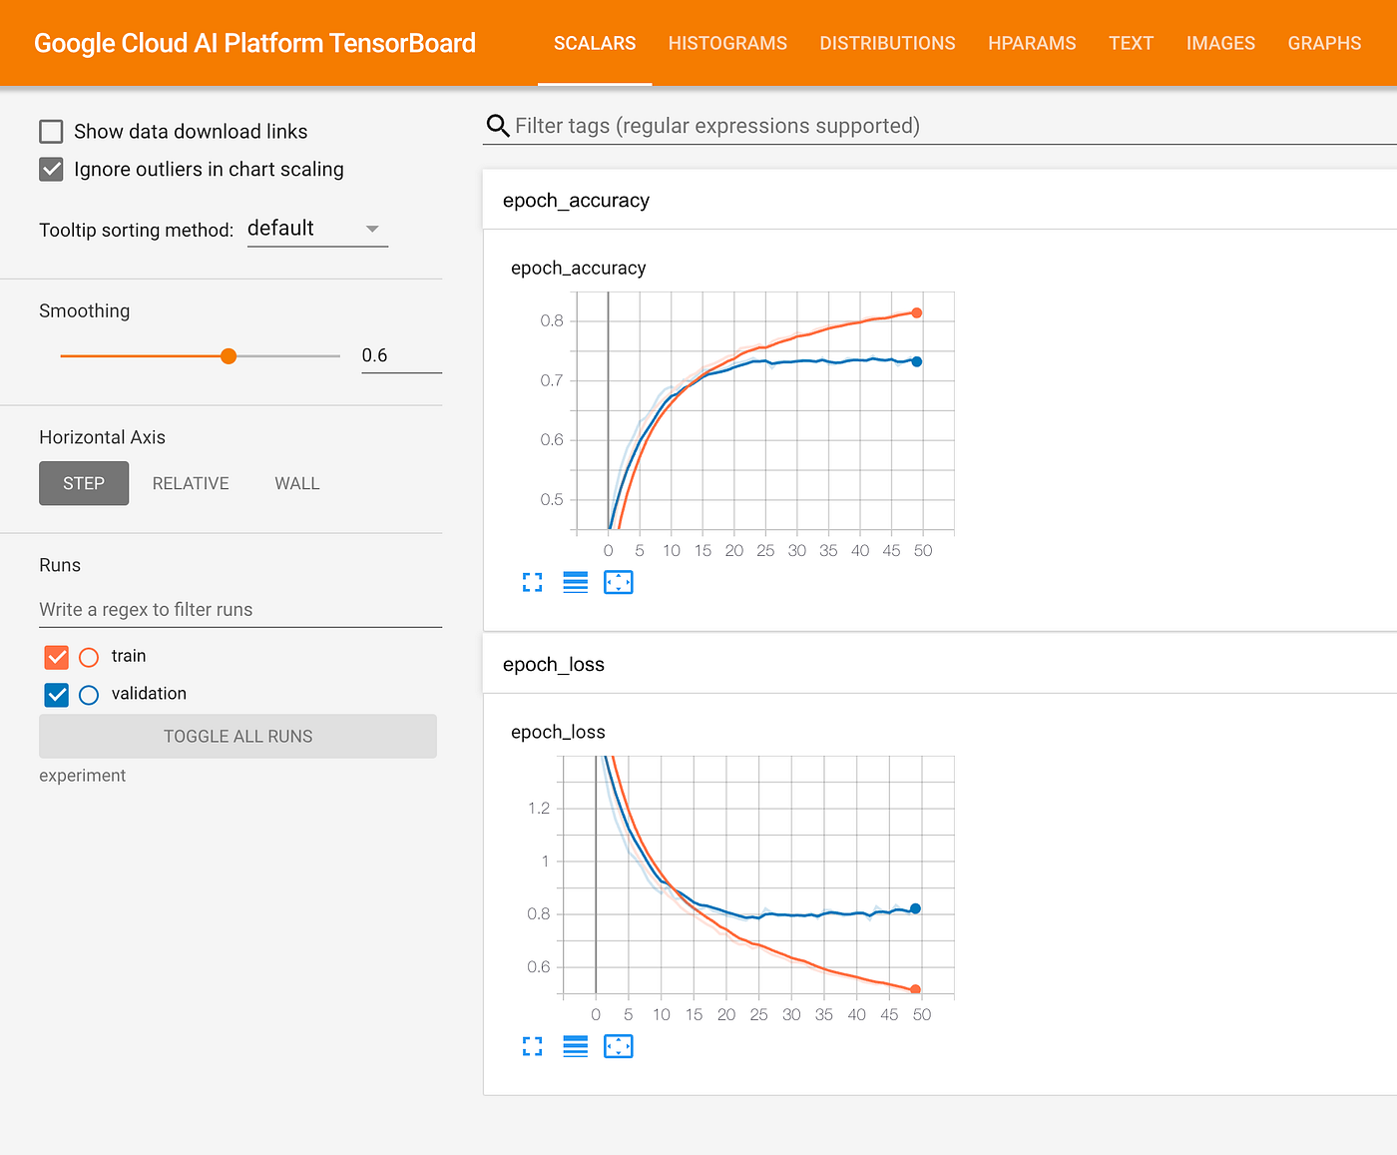Fit the epoch_loss chart domain to data
The height and width of the screenshot is (1155, 1397).
618,1046
